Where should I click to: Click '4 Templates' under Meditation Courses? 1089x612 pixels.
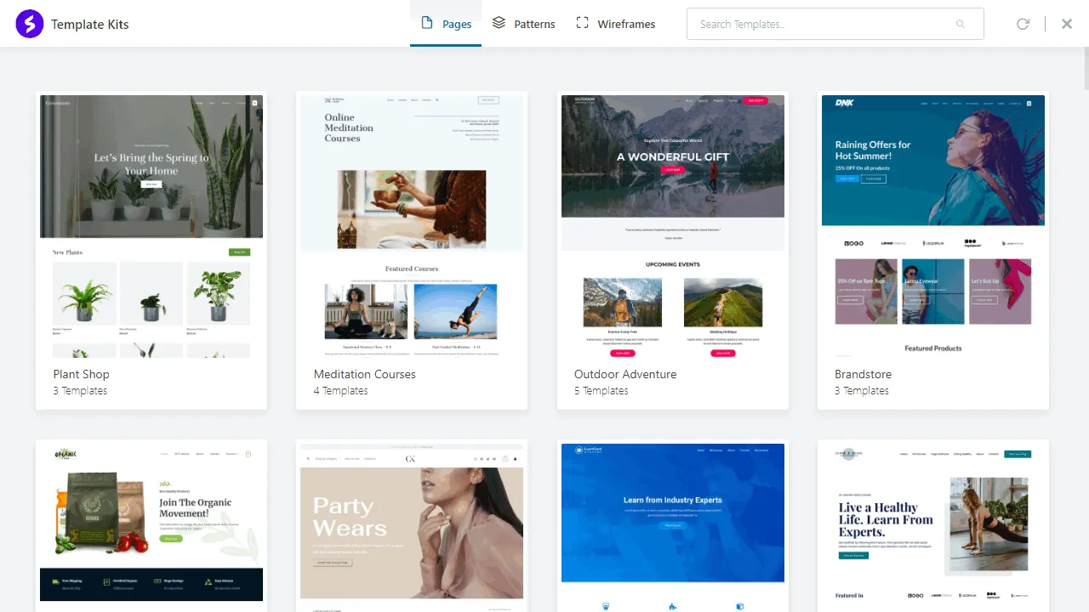pos(340,391)
